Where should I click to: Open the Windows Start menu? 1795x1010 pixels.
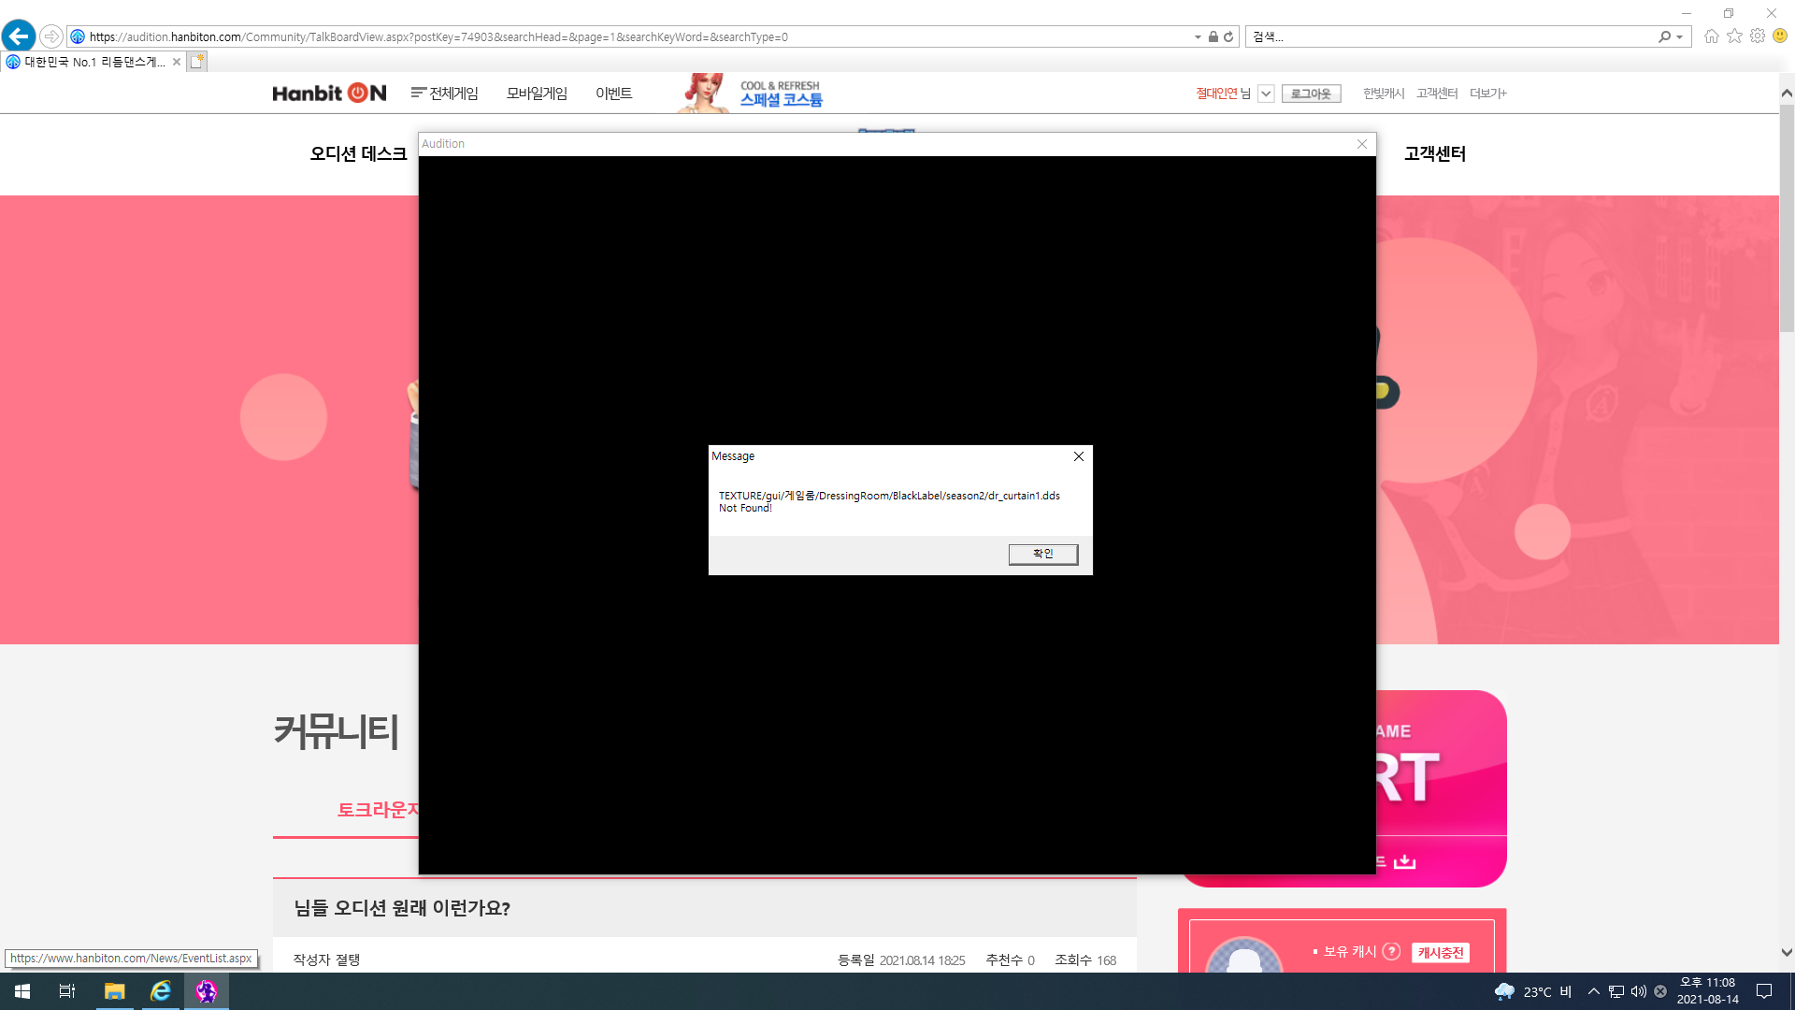click(x=22, y=991)
